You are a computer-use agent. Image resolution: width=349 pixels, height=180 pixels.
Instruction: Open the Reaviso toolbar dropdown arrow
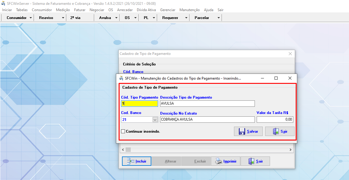click(x=63, y=18)
